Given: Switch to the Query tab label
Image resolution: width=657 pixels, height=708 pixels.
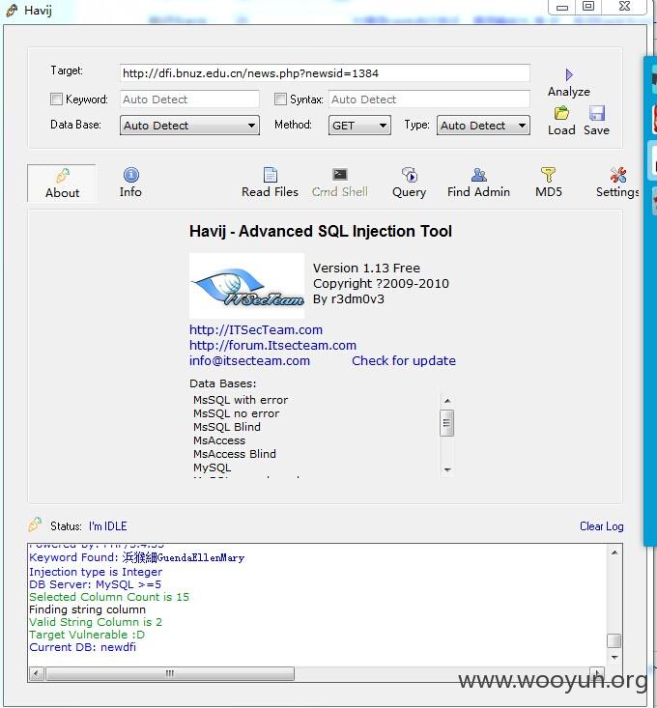Looking at the screenshot, I should [409, 192].
